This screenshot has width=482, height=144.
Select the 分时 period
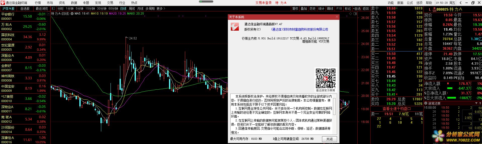pyautogui.click(x=60, y=9)
